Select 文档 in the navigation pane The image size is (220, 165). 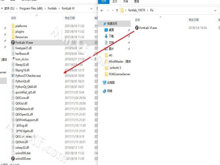111,43
